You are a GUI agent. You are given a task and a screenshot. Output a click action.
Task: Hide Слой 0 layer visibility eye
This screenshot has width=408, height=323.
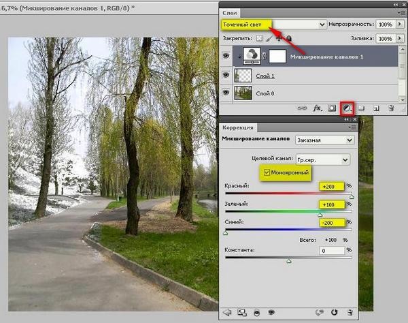pos(226,93)
